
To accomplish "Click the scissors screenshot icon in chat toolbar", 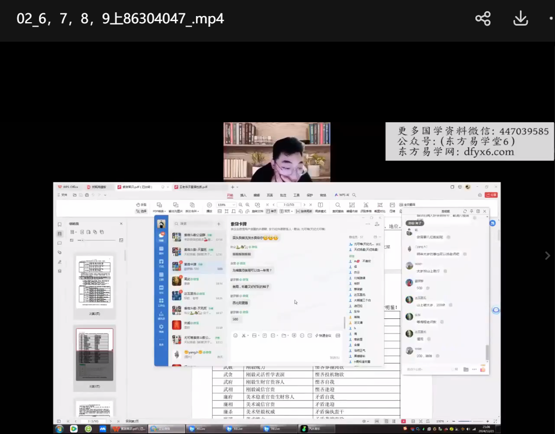I will point(244,336).
